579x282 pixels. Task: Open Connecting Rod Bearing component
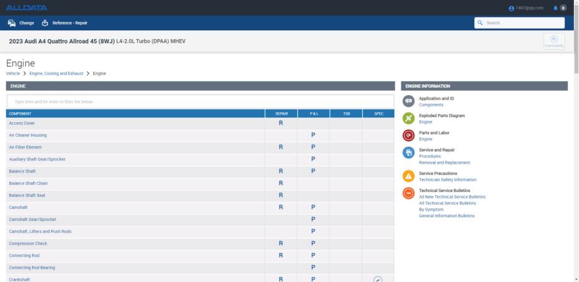coord(32,268)
